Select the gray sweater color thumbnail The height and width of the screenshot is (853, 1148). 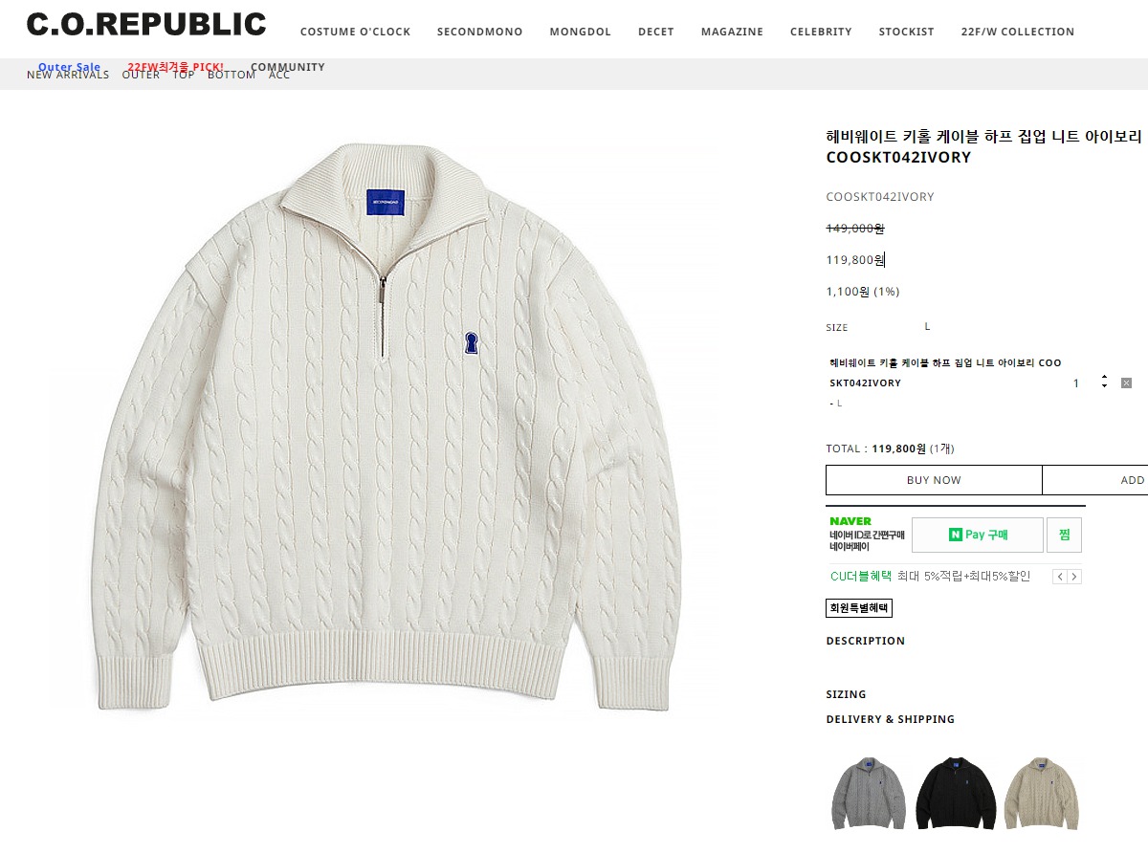point(869,793)
